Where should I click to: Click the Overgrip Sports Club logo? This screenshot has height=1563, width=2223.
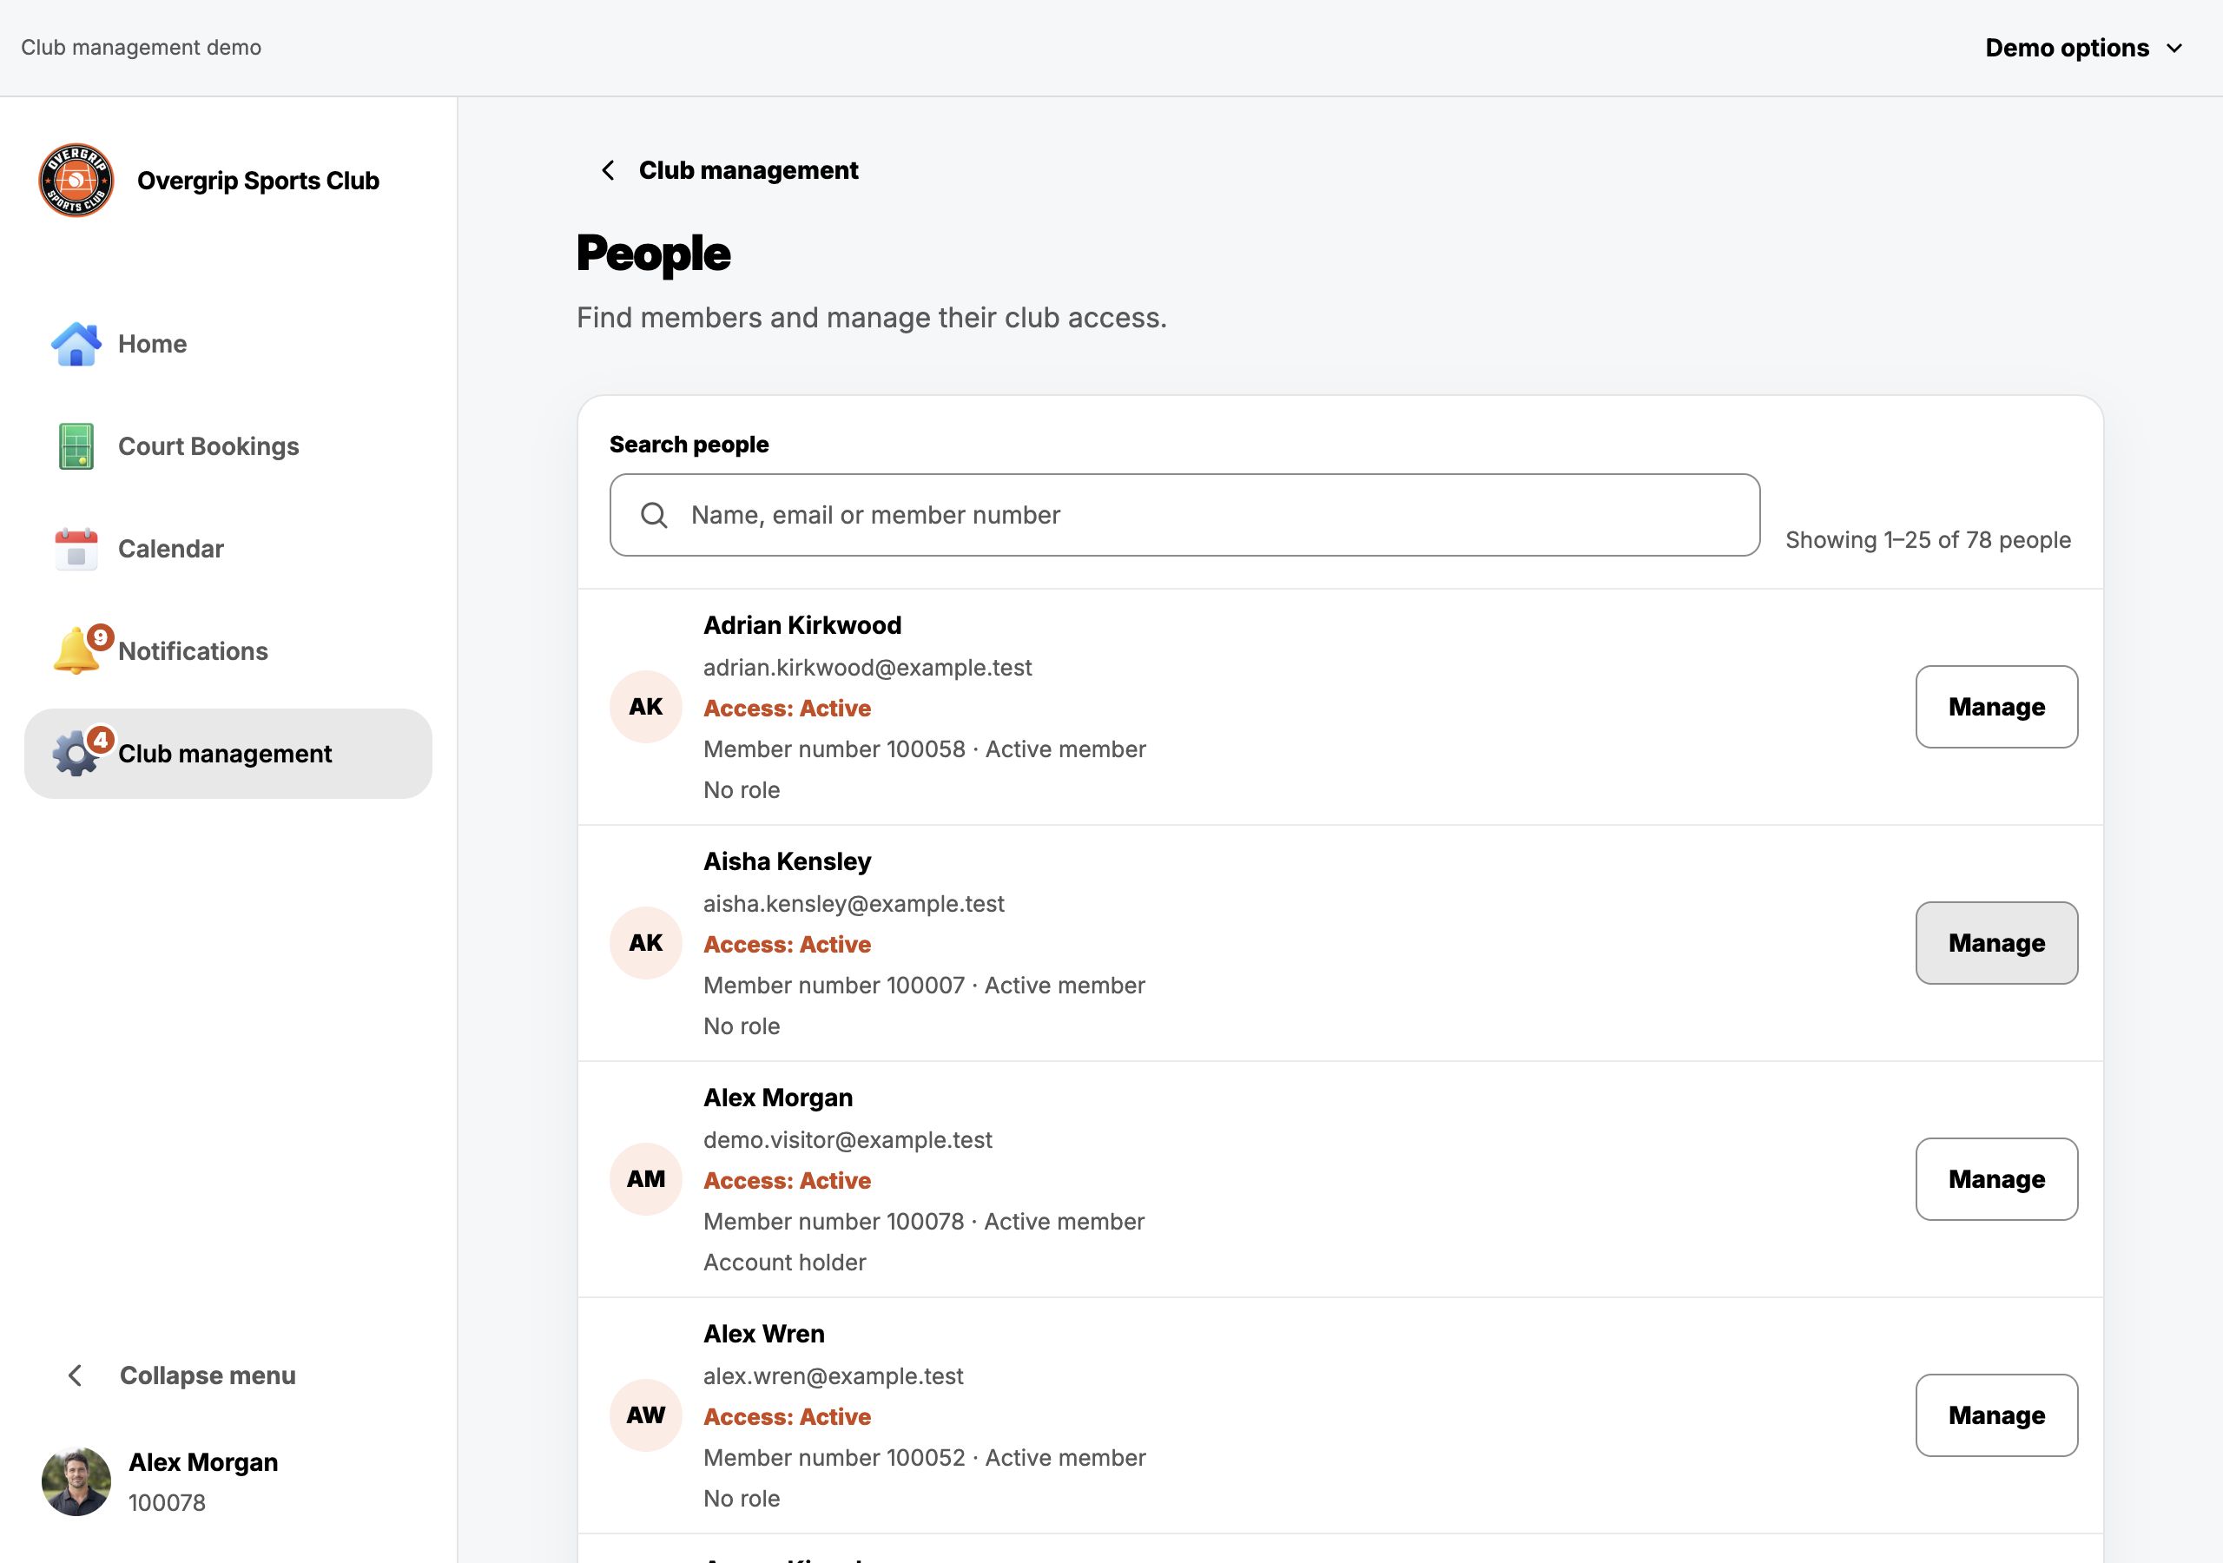coord(76,181)
